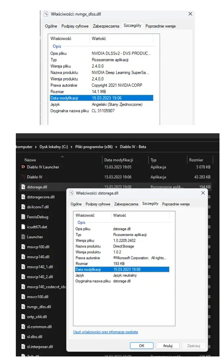Image resolution: width=224 pixels, height=364 pixels.
Task: Select Data modyfikacji 15.03.2023 19:08 row
Action: [122, 270]
